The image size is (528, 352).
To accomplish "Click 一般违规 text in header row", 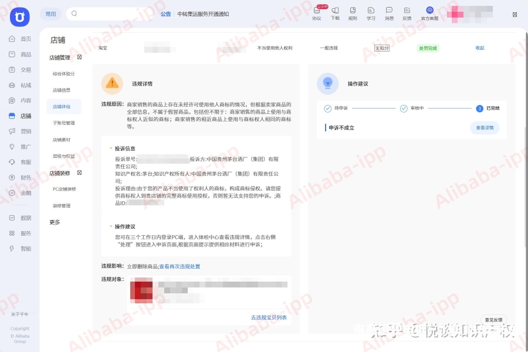I will 329,48.
